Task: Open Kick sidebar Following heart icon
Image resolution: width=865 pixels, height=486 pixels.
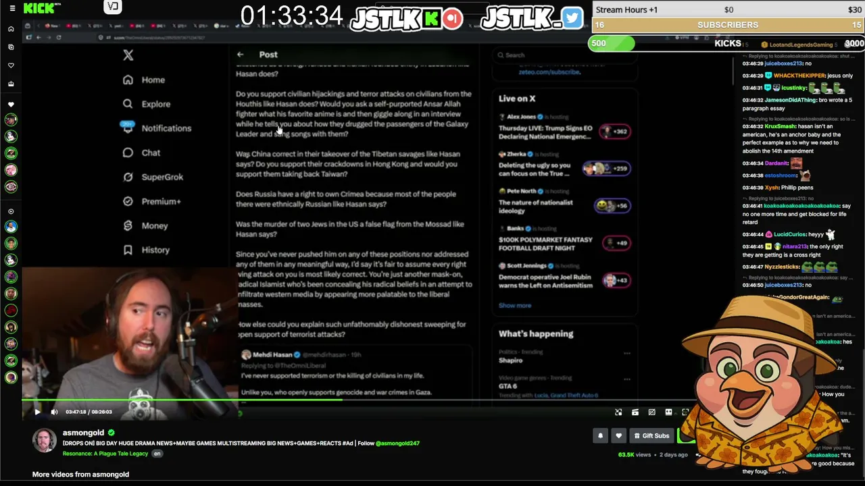Action: pos(11,65)
